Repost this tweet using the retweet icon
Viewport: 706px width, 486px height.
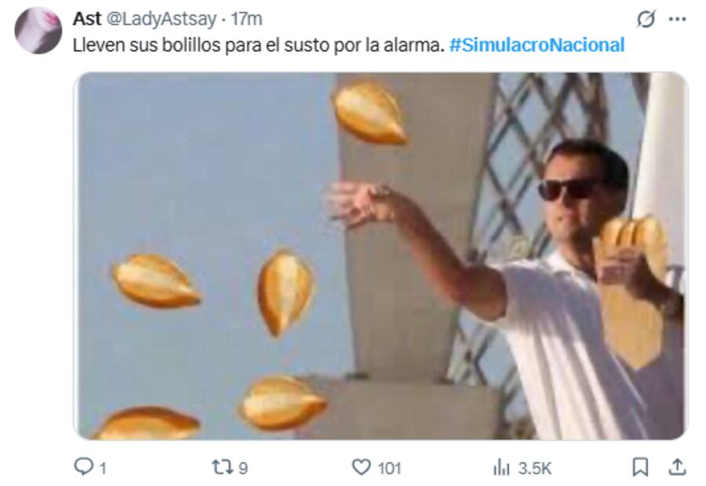[x=222, y=467]
